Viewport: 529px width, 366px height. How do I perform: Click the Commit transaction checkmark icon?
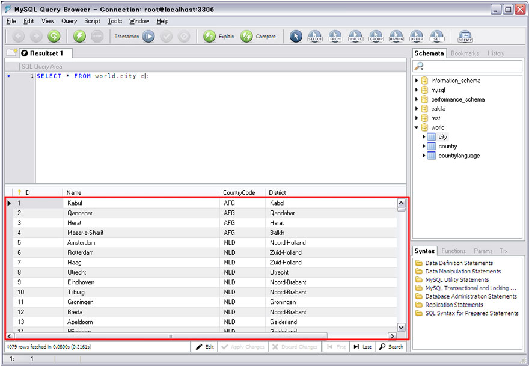[167, 36]
